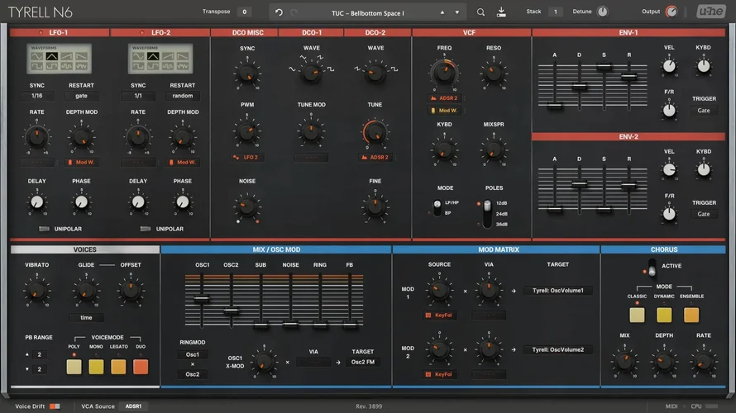Go to the next preset with down arrow
This screenshot has width=736, height=413.
pos(455,12)
